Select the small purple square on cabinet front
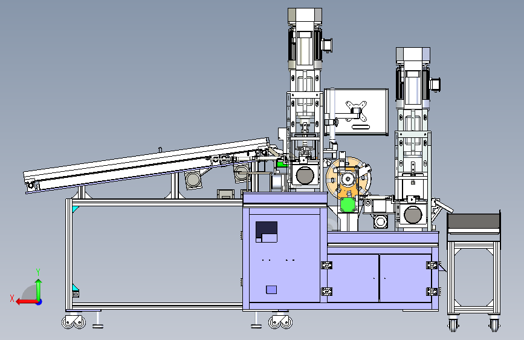524x340 pixels. coord(271,290)
